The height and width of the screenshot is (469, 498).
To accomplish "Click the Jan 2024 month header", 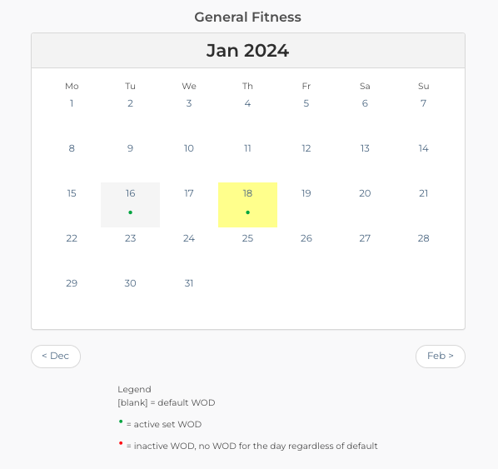I will (x=247, y=51).
